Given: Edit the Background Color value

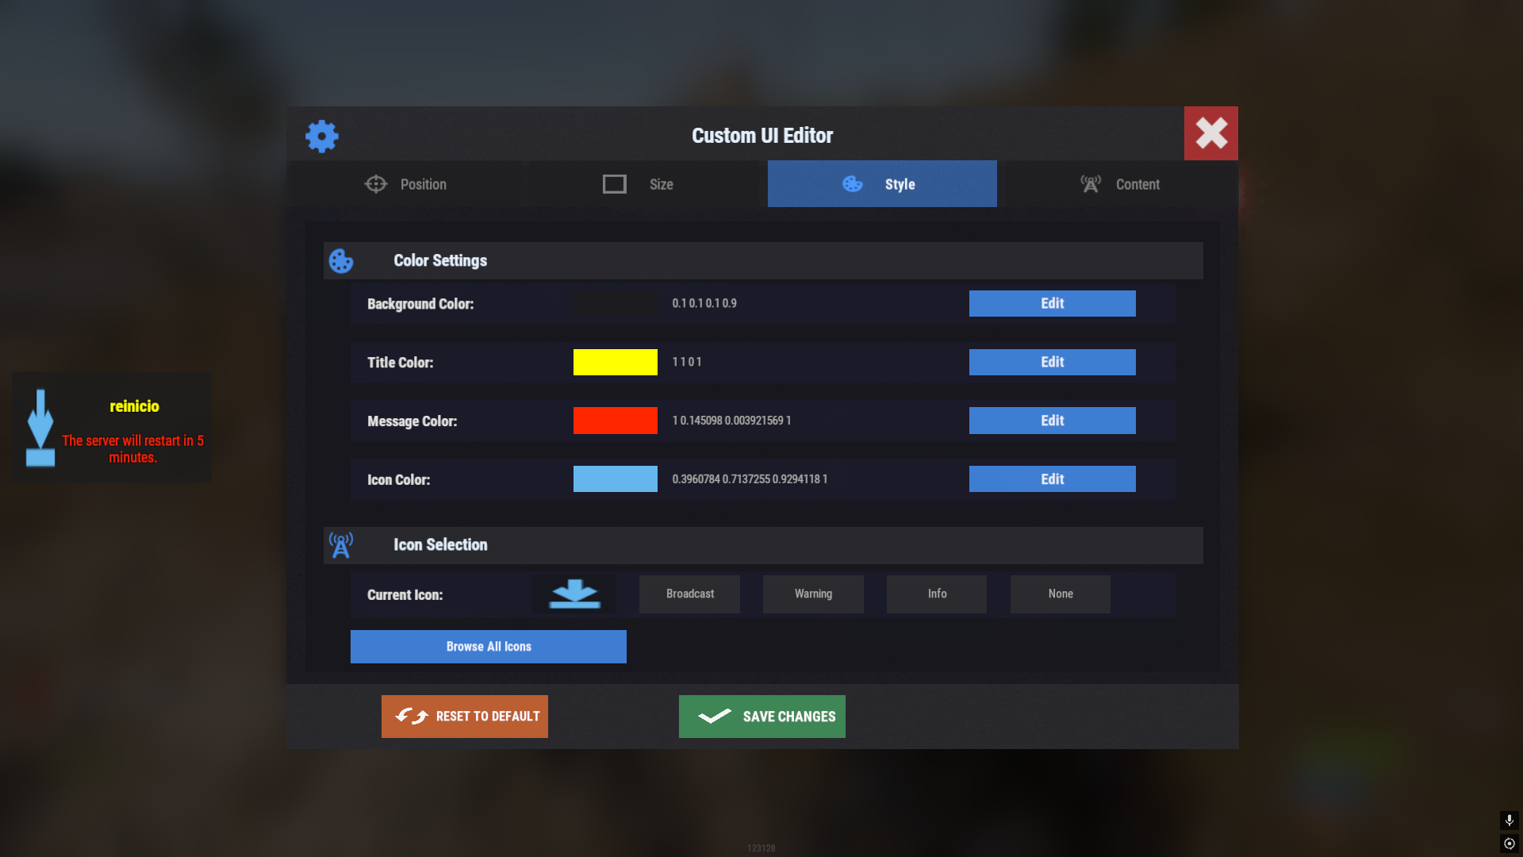Looking at the screenshot, I should click(1052, 304).
